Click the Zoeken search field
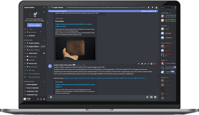 pyautogui.click(x=166, y=7)
